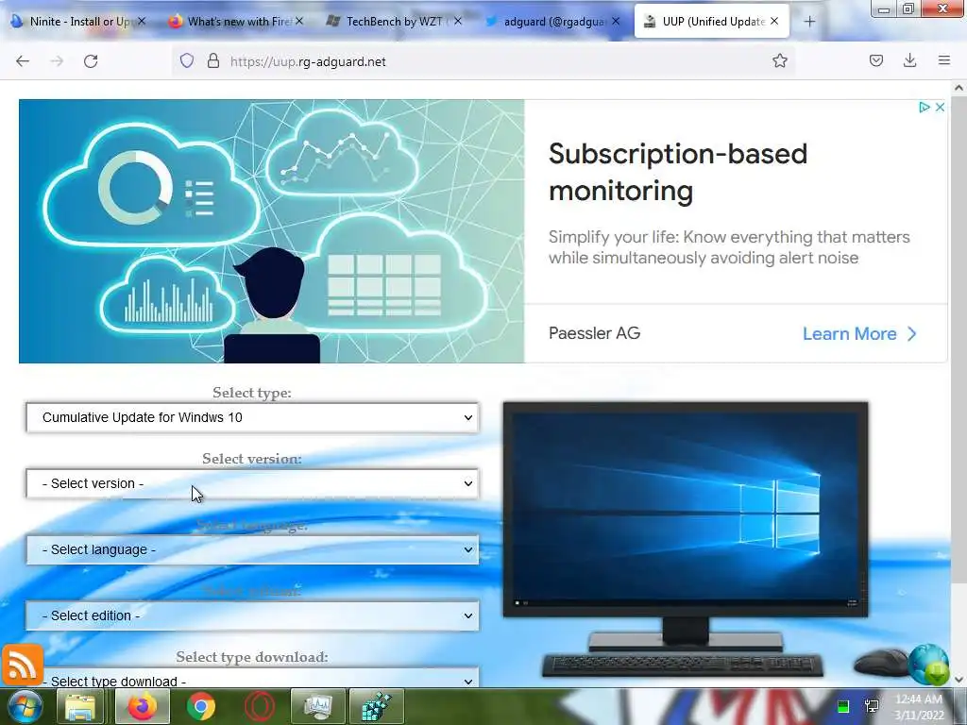Viewport: 967px width, 725px height.
Task: Click the page scroll up arrow
Action: coord(959,88)
